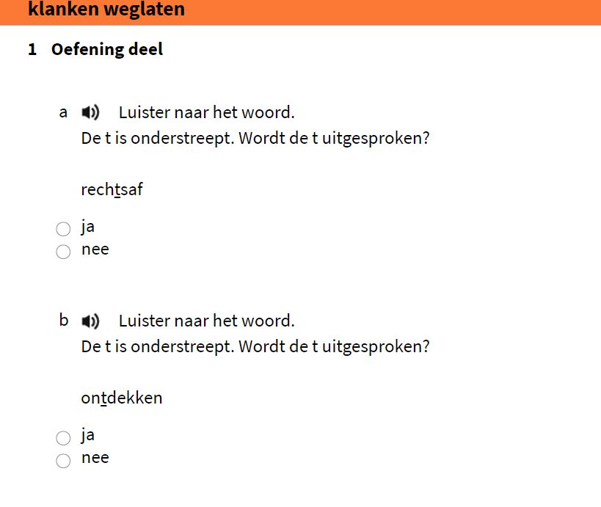Click the 'nee' label text below ontdekken
The height and width of the screenshot is (507, 601).
coord(95,458)
